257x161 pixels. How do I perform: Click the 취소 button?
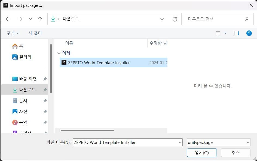[x=235, y=153]
